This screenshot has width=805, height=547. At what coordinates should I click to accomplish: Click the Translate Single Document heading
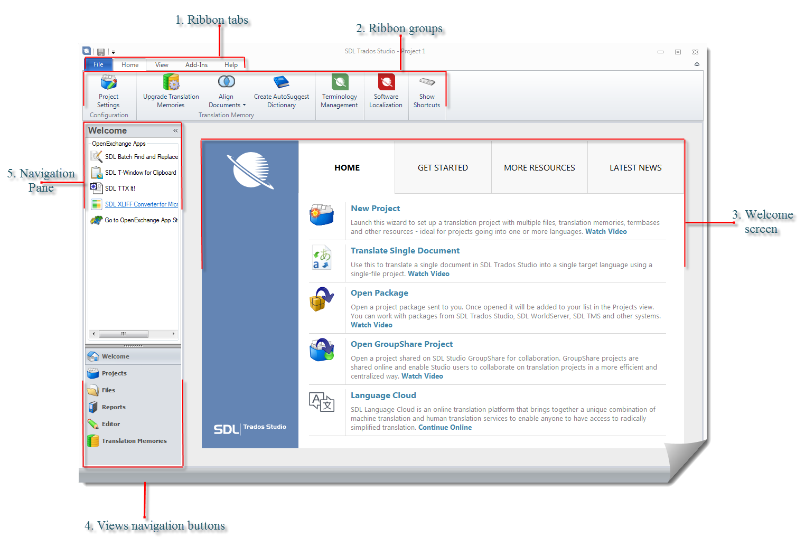click(405, 251)
